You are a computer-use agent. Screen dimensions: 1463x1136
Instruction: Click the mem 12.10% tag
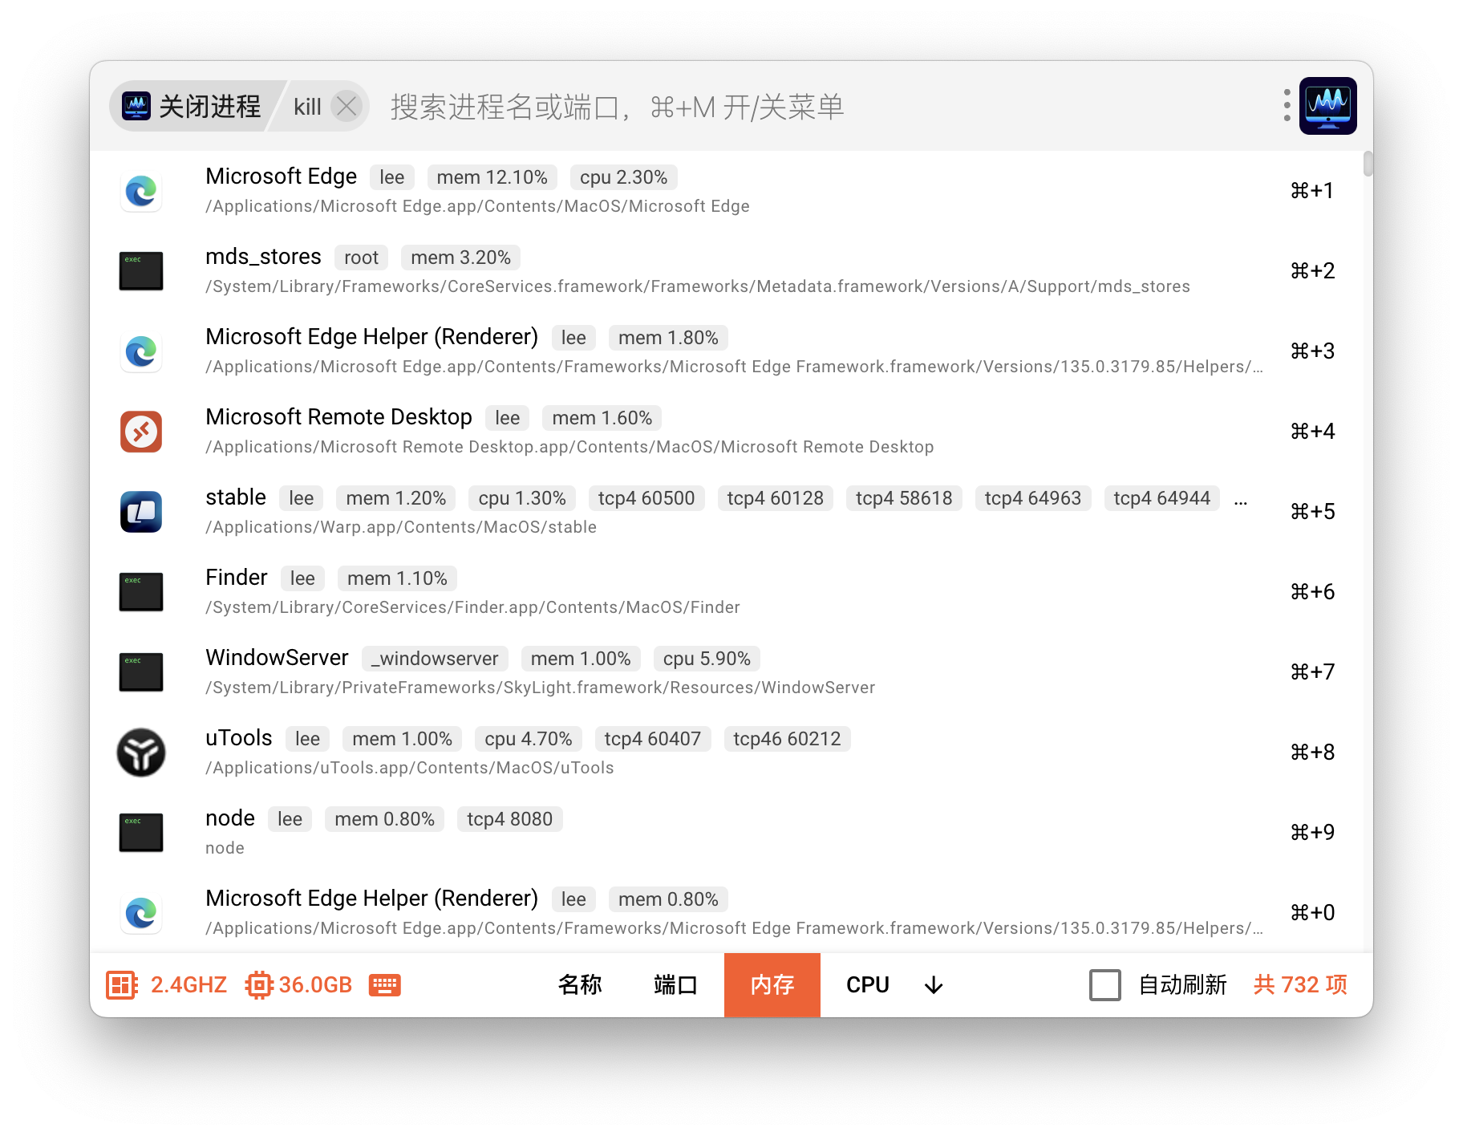492,177
